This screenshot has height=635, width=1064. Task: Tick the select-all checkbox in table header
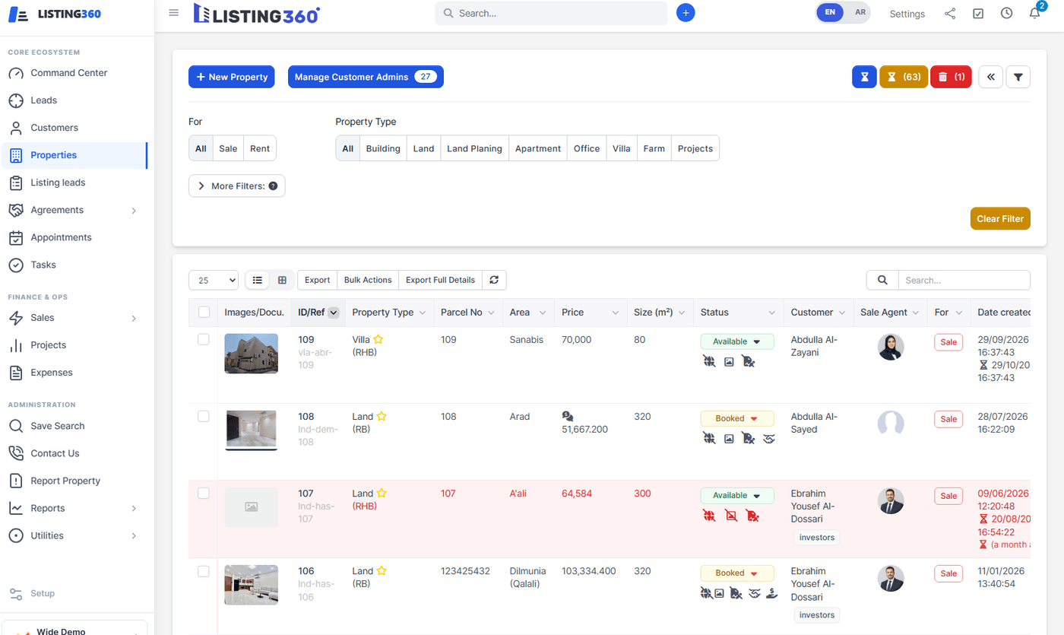(x=204, y=312)
